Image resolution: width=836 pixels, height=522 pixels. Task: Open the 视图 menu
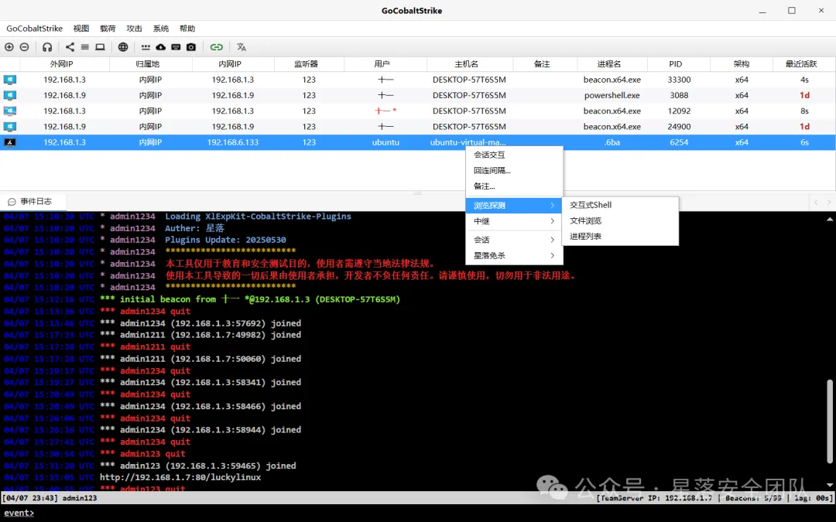click(x=81, y=29)
